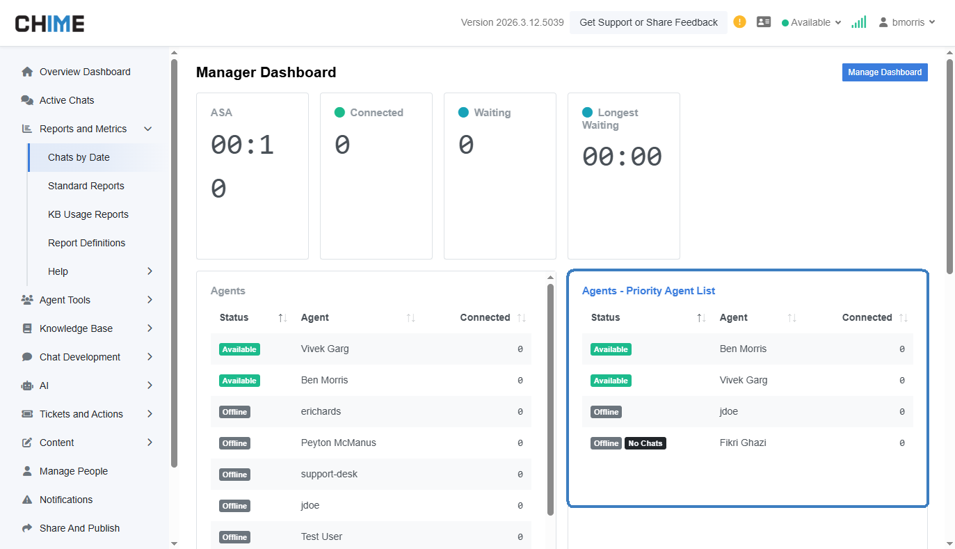Click the Overview Dashboard home icon
The image size is (955, 549).
(x=27, y=72)
